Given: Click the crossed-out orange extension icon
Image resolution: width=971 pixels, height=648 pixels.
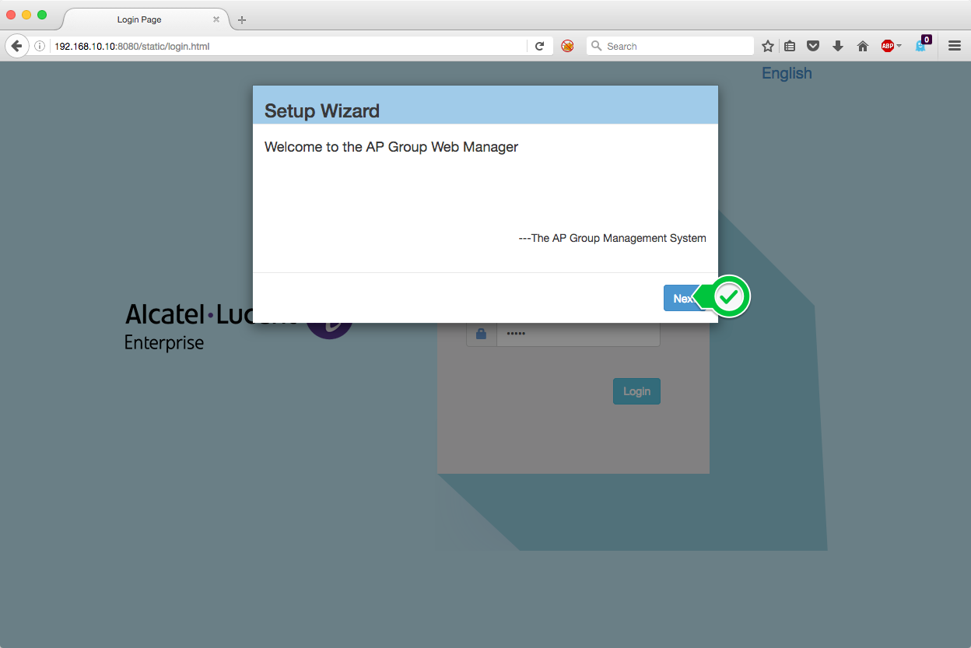Looking at the screenshot, I should coord(568,46).
